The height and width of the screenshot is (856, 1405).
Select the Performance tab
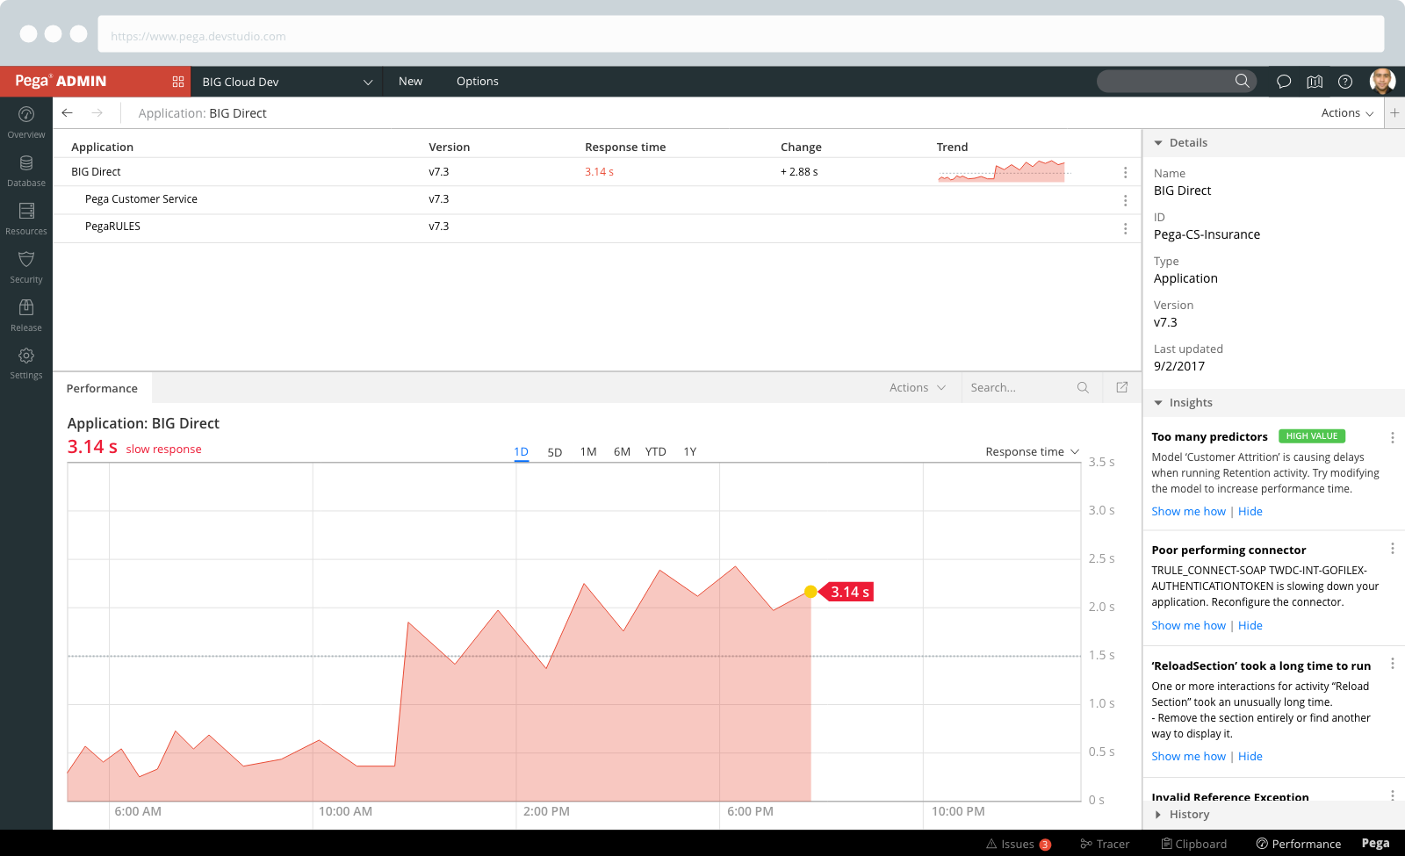102,388
